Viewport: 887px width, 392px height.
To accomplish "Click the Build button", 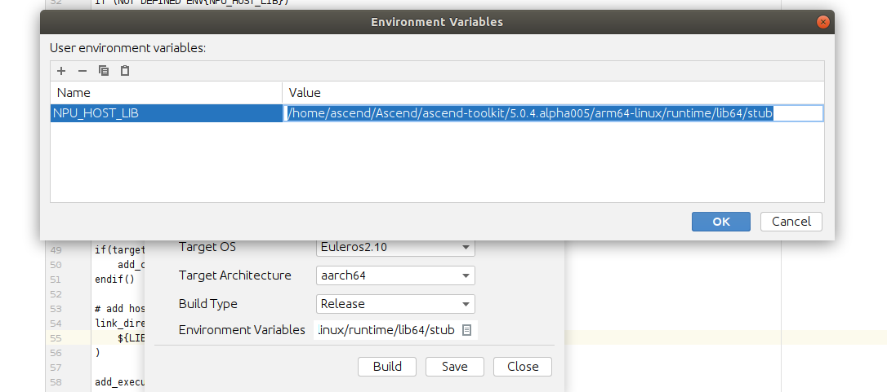I will click(x=387, y=367).
